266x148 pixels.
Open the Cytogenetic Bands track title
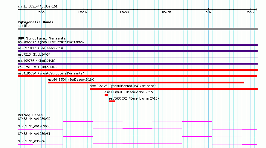36,22
